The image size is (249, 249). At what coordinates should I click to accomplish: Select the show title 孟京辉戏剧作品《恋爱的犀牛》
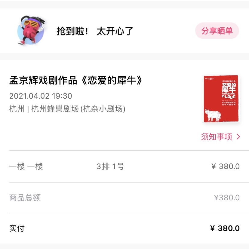point(76,80)
